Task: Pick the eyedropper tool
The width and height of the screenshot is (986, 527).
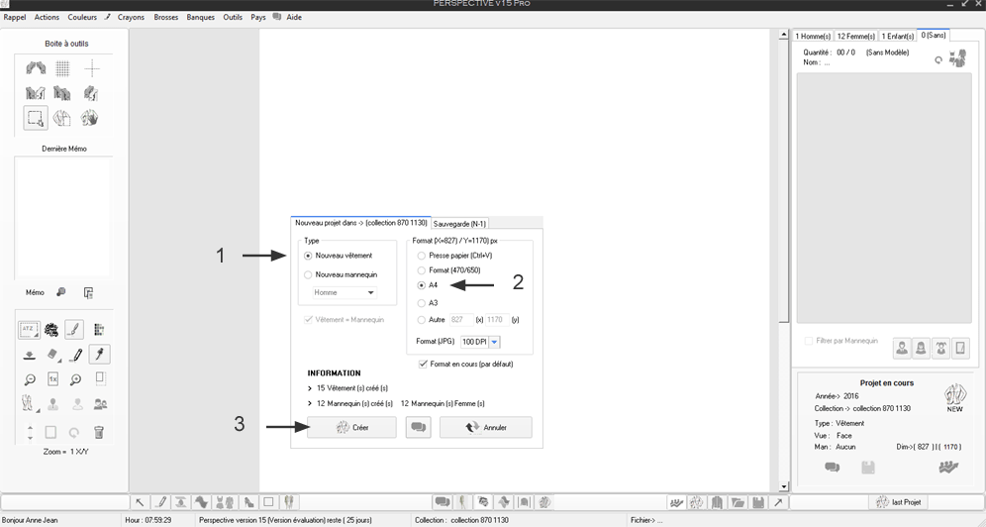Action: 99,354
